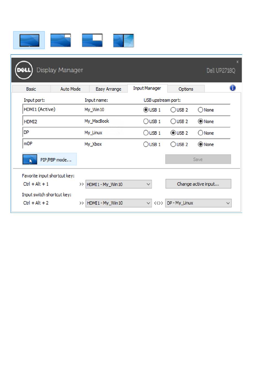This screenshot has width=262, height=379.
Task: Click the HDMI2 port label
Action: pyautogui.click(x=30, y=121)
